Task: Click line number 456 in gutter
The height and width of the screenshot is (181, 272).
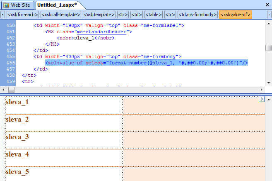Action: [11, 63]
